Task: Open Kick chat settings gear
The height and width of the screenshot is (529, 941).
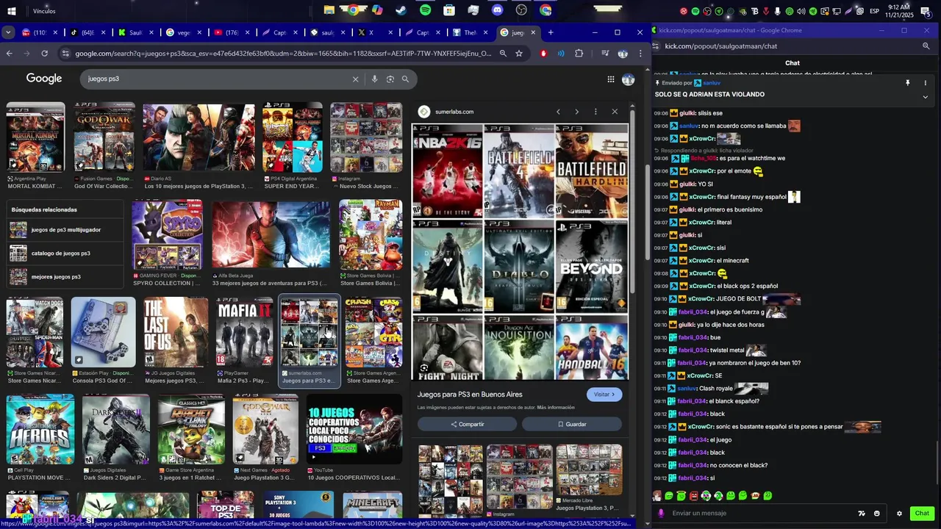Action: pyautogui.click(x=899, y=514)
